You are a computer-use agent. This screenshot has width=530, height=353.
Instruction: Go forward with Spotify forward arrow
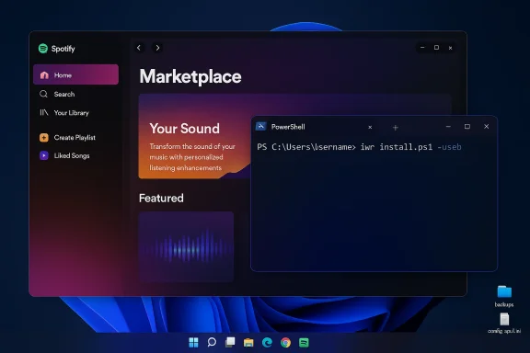click(157, 48)
